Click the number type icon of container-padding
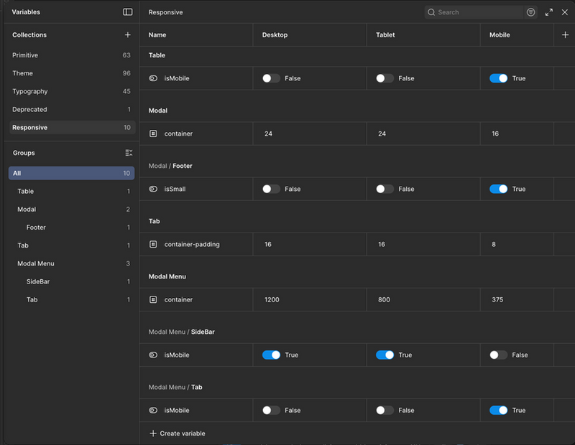The height and width of the screenshot is (445, 575). pyautogui.click(x=153, y=244)
